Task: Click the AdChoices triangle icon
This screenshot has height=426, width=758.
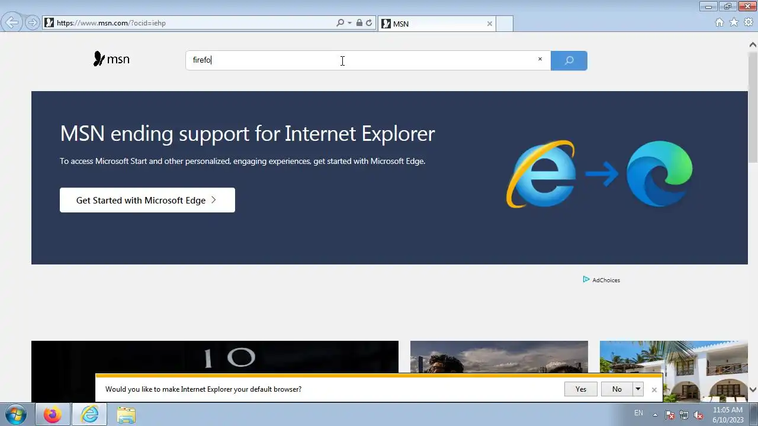Action: 586,279
